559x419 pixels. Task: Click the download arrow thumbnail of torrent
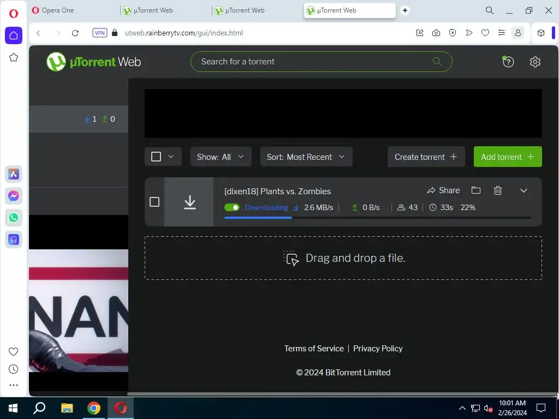coord(189,202)
